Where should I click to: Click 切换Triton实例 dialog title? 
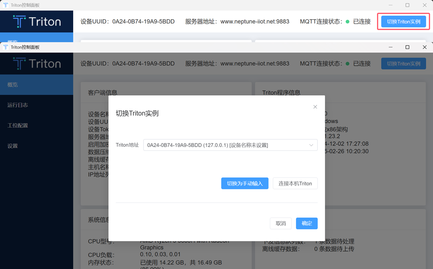point(137,113)
